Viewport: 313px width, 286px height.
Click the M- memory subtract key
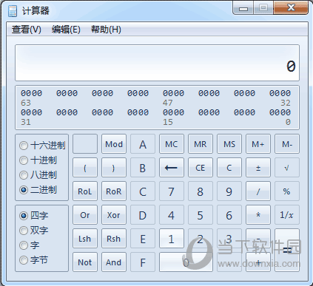pos(287,144)
